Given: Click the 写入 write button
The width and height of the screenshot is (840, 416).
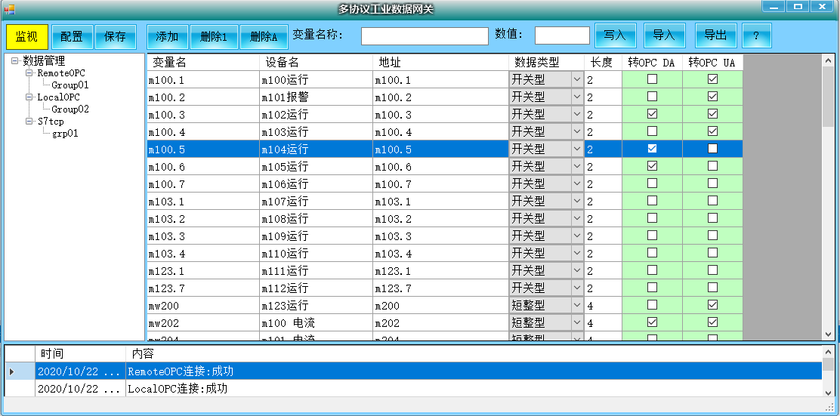Looking at the screenshot, I should (615, 35).
